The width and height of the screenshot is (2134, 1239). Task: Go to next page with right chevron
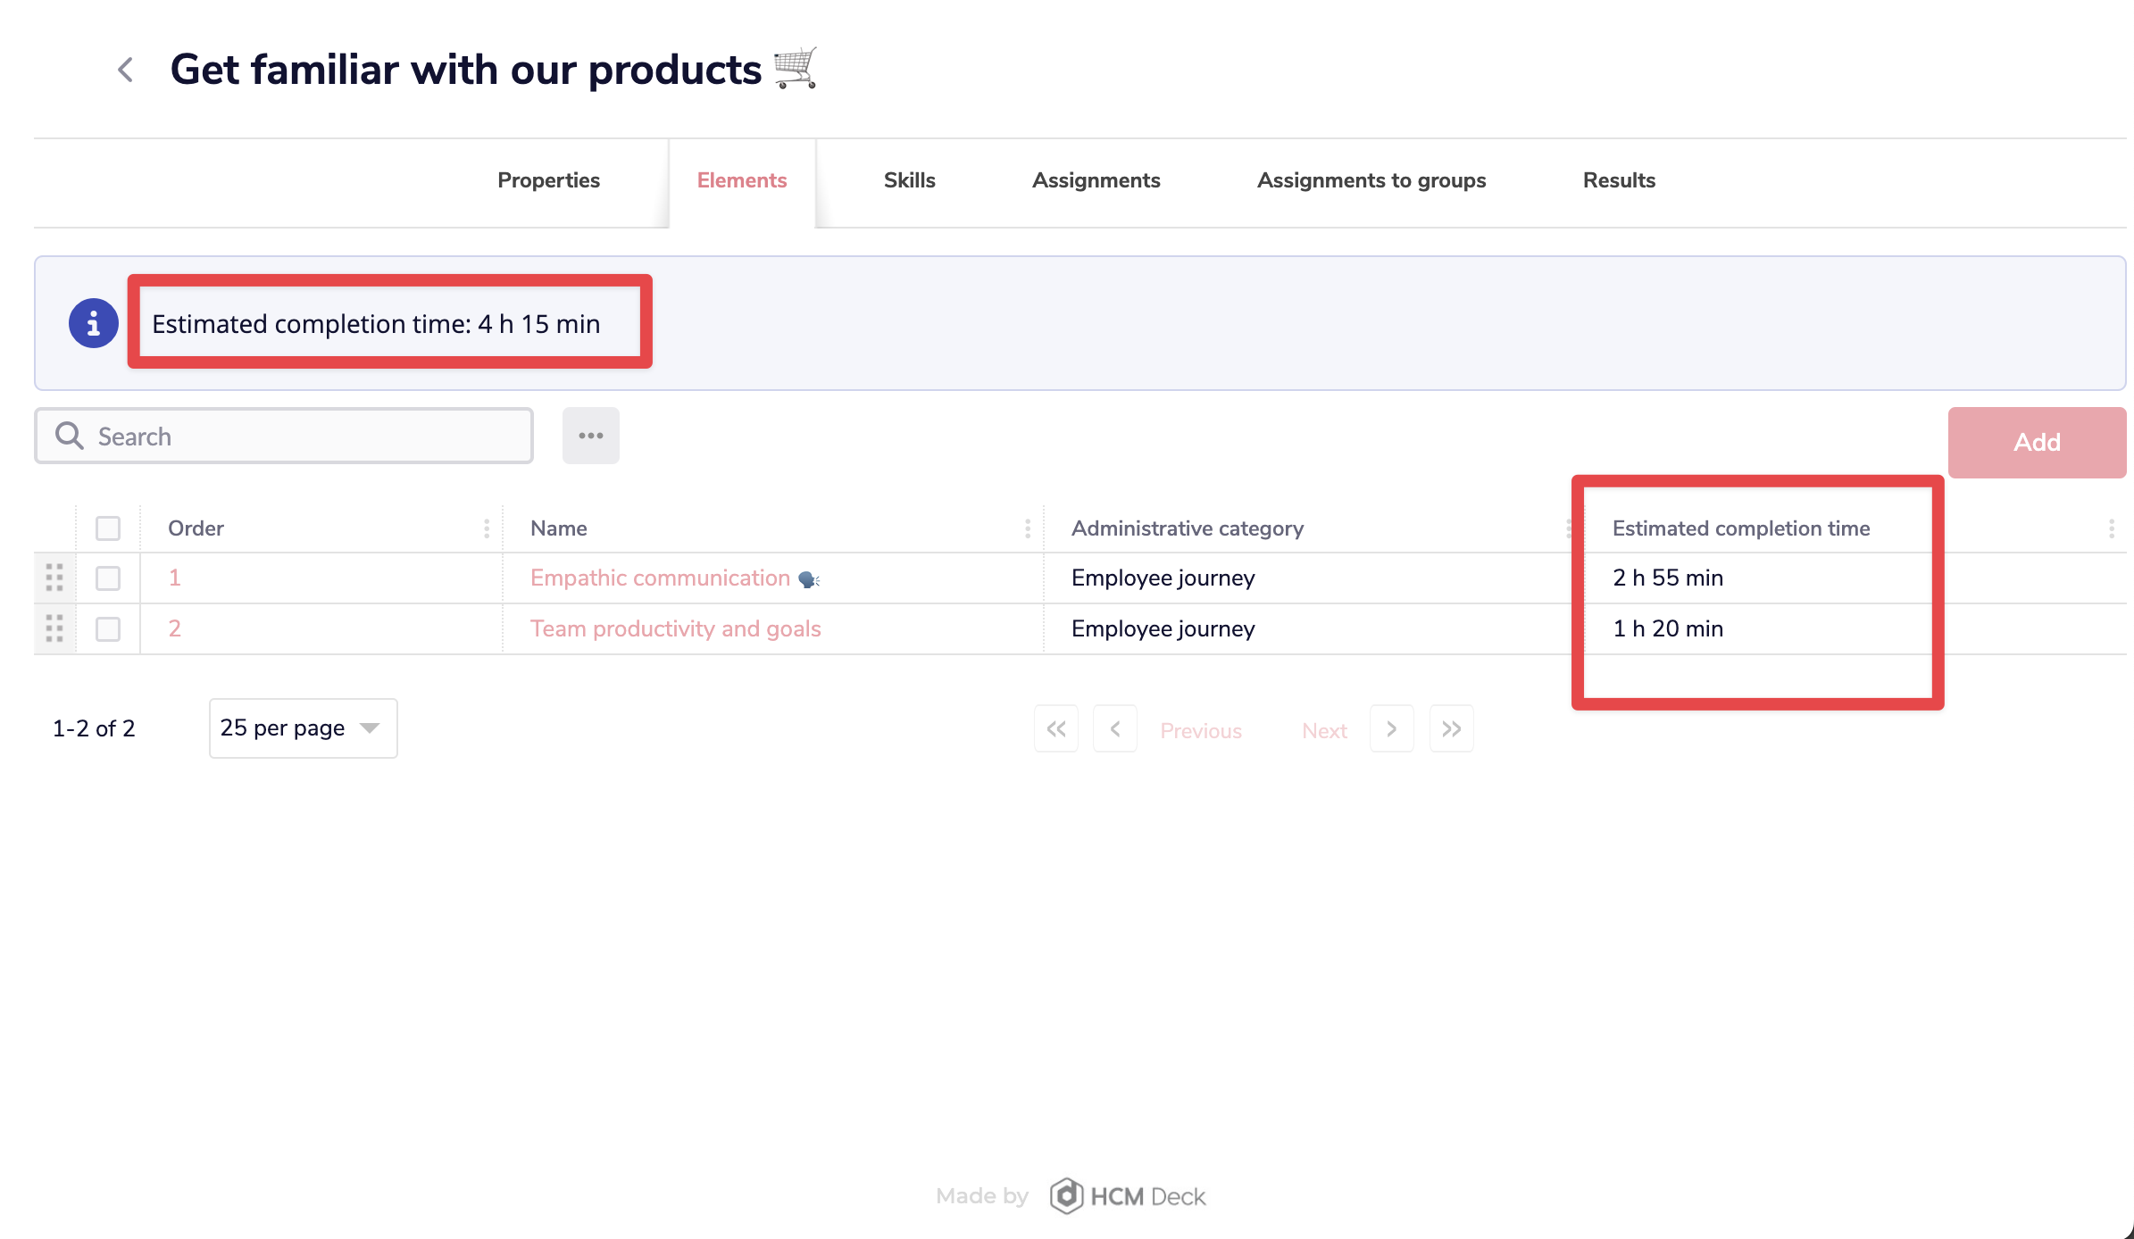click(1391, 729)
